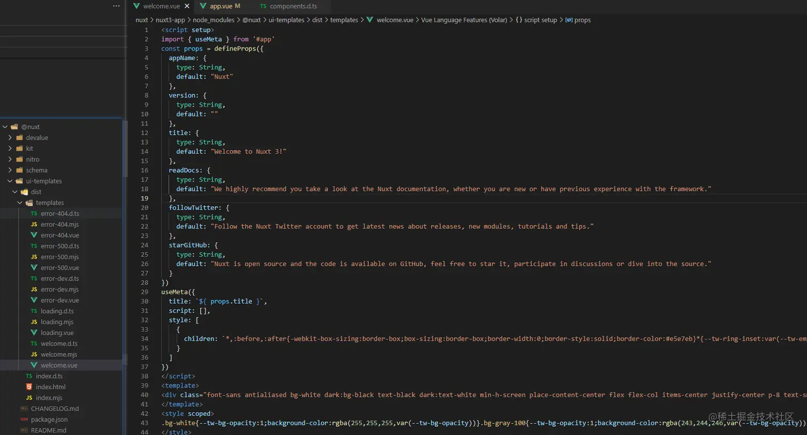Click the "Welcome to Nuxt 3!" string

(x=248, y=152)
